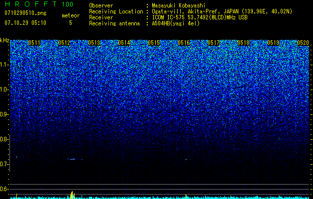313x199 pixels.
Task: Click time marker 0514
Action: click(x=124, y=43)
